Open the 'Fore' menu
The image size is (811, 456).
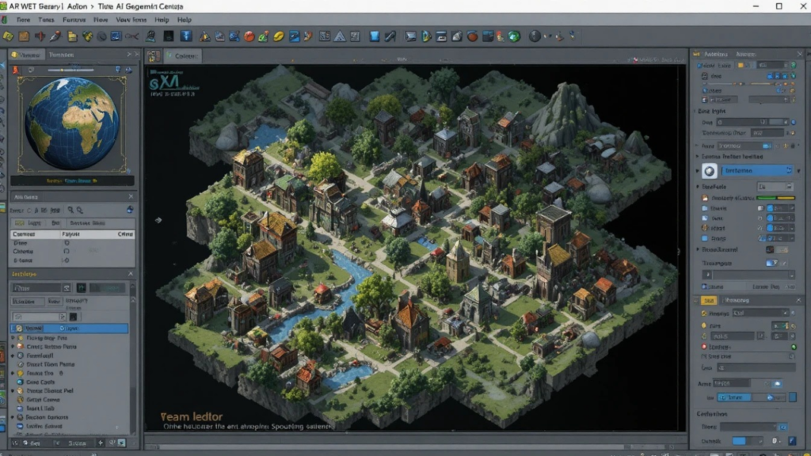[x=23, y=20]
